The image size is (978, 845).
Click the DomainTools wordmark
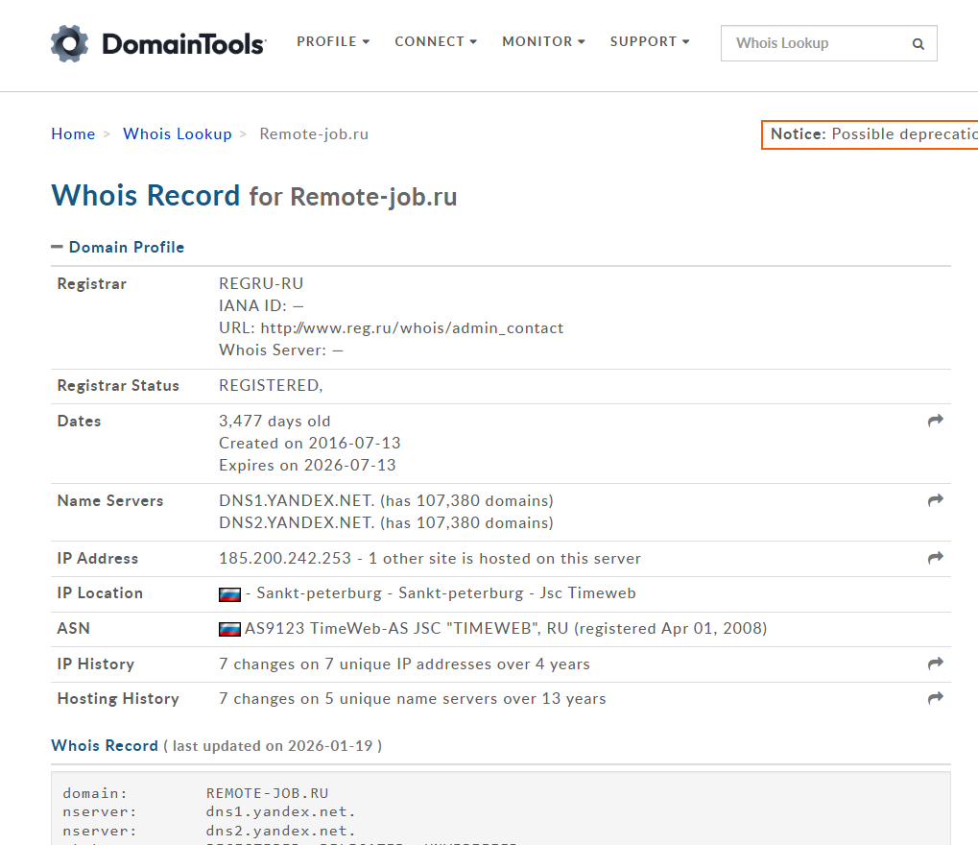[184, 44]
